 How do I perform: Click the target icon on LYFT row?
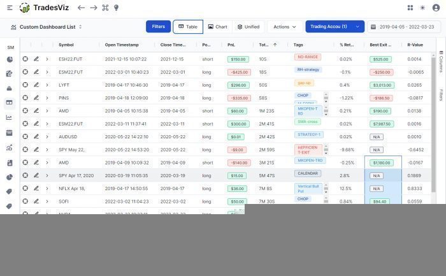[25, 85]
